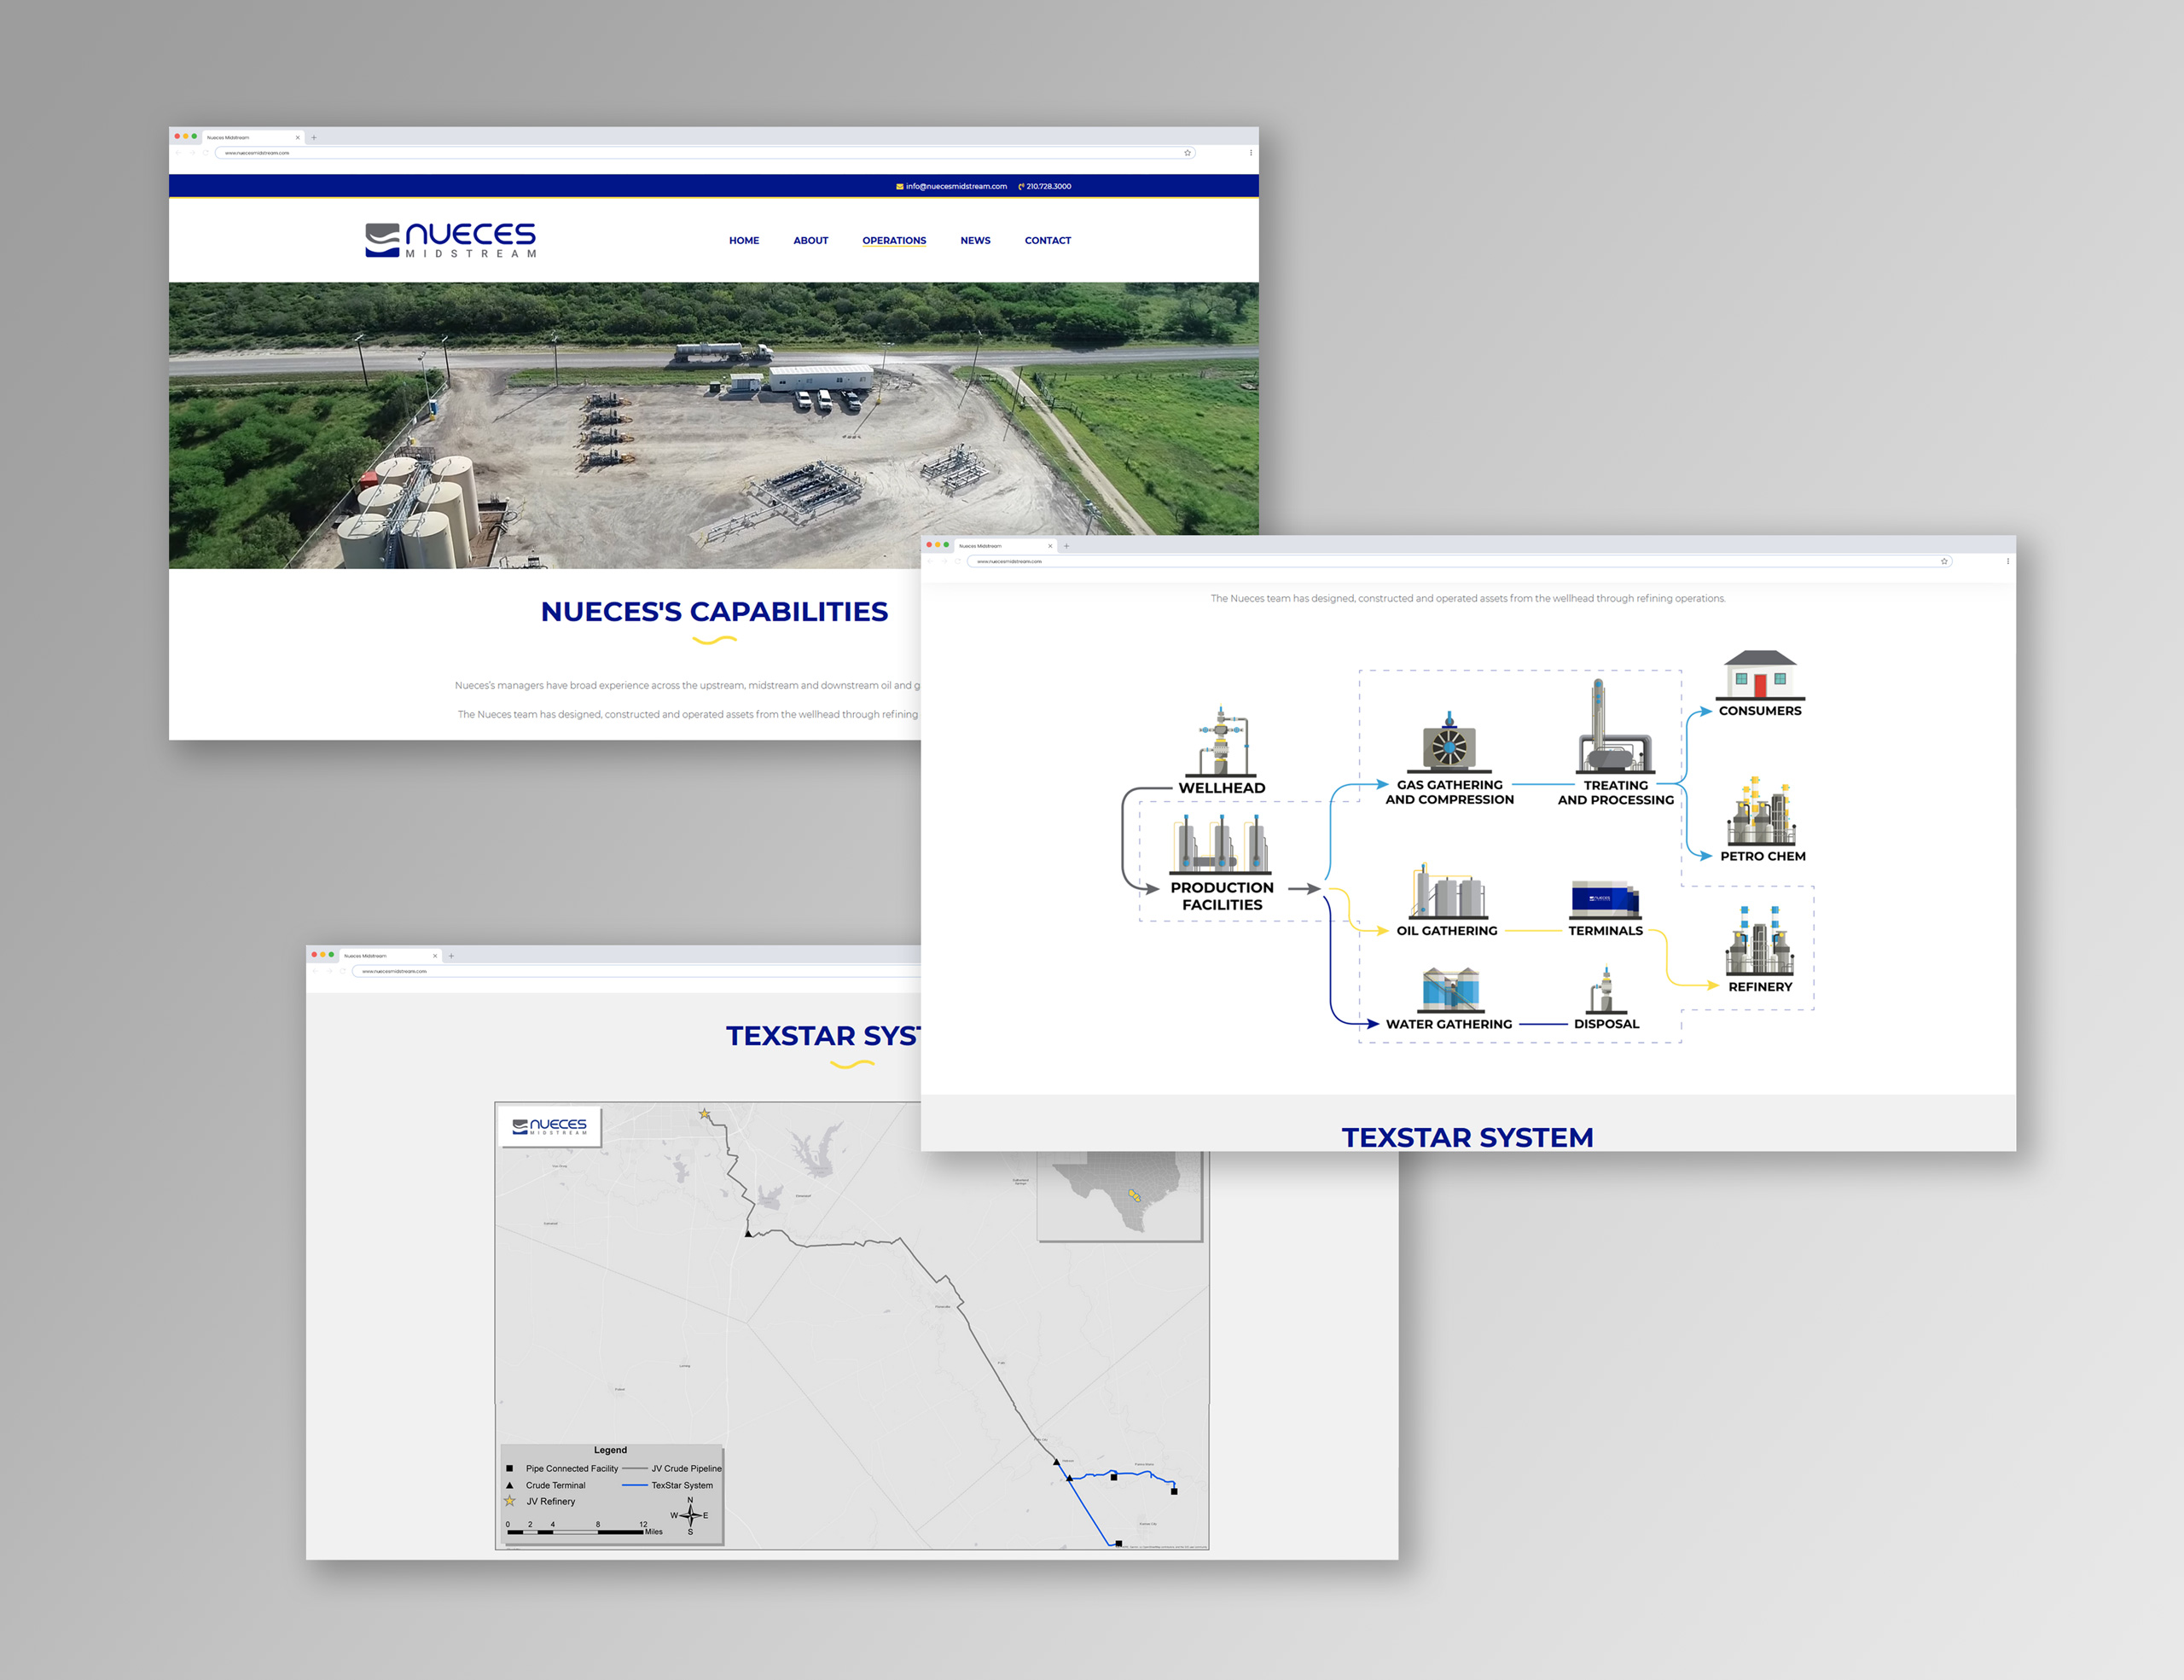Click the JV Refinery legend entry

pyautogui.click(x=541, y=1502)
